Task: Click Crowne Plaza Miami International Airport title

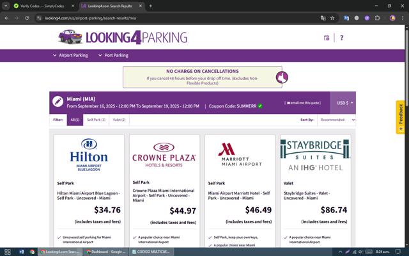Action: (164, 195)
